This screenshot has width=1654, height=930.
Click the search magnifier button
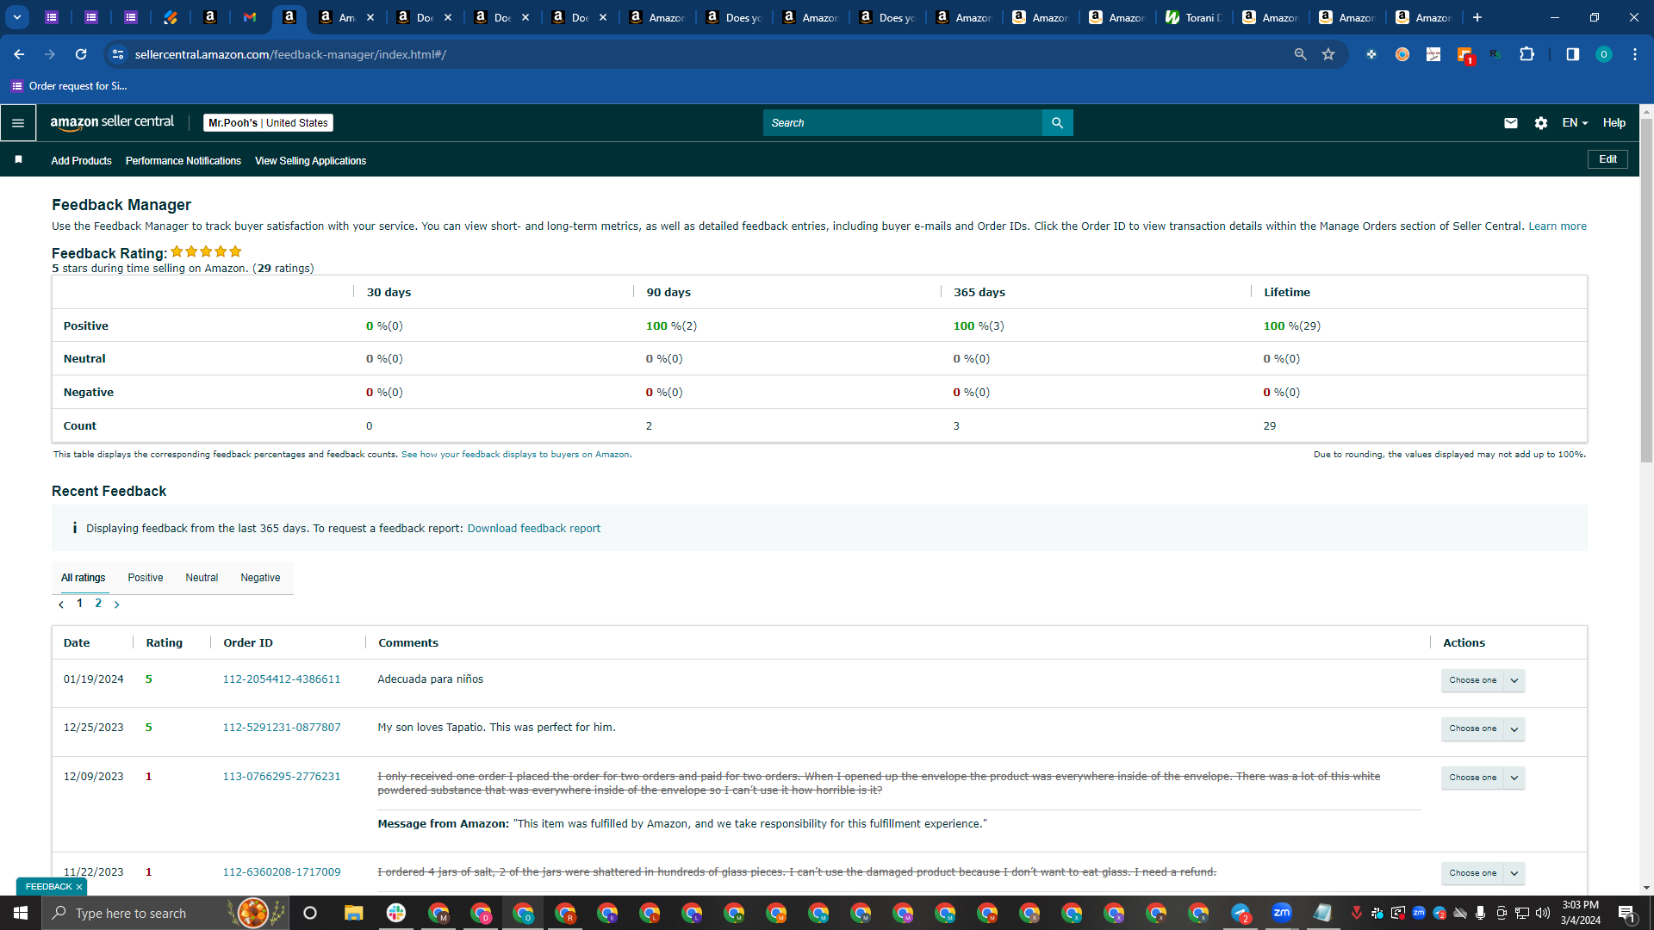point(1057,123)
